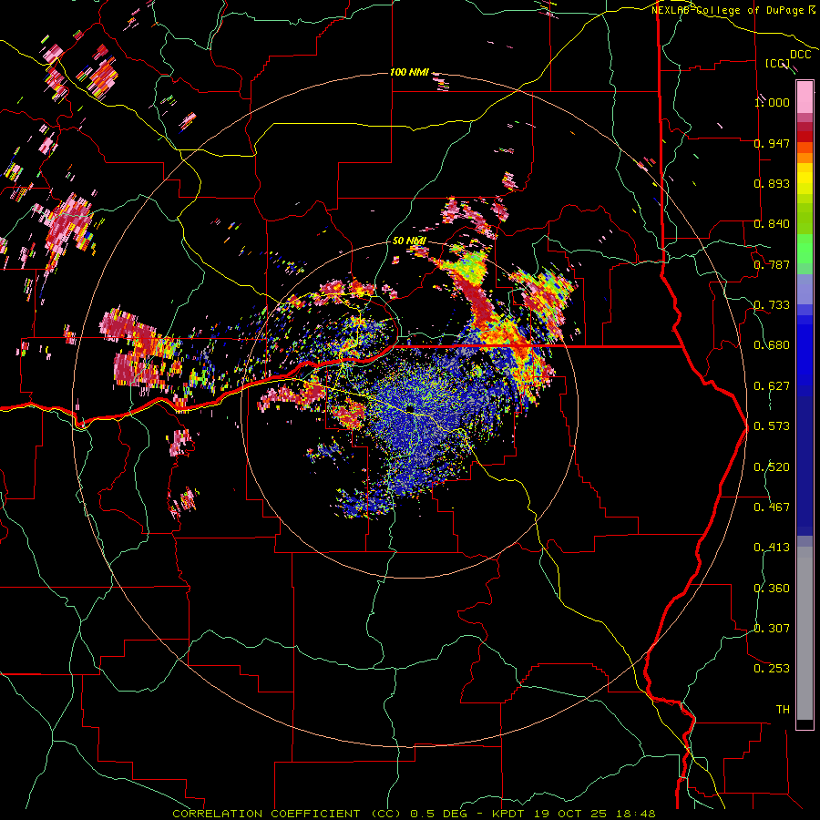This screenshot has height=820, width=820.
Task: Click the [CC] legend title
Action: pyautogui.click(x=778, y=63)
